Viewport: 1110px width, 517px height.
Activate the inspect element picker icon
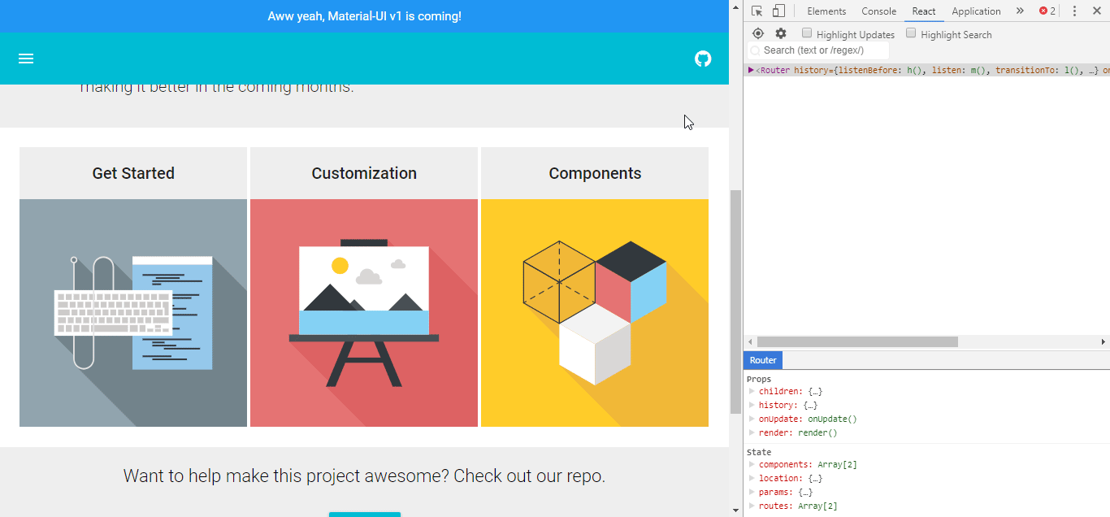click(757, 11)
